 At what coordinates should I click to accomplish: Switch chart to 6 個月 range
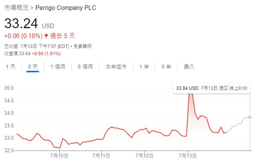point(85,67)
